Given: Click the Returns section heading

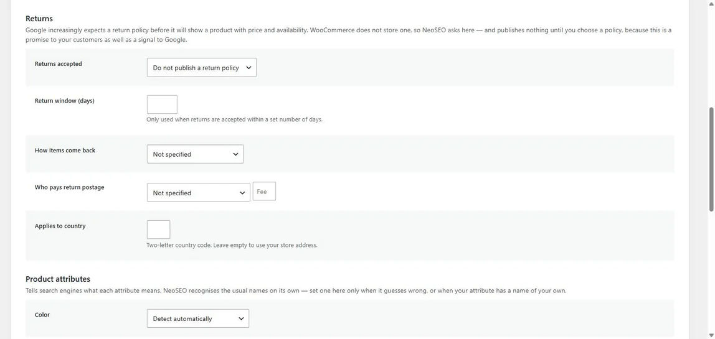Looking at the screenshot, I should [x=39, y=19].
